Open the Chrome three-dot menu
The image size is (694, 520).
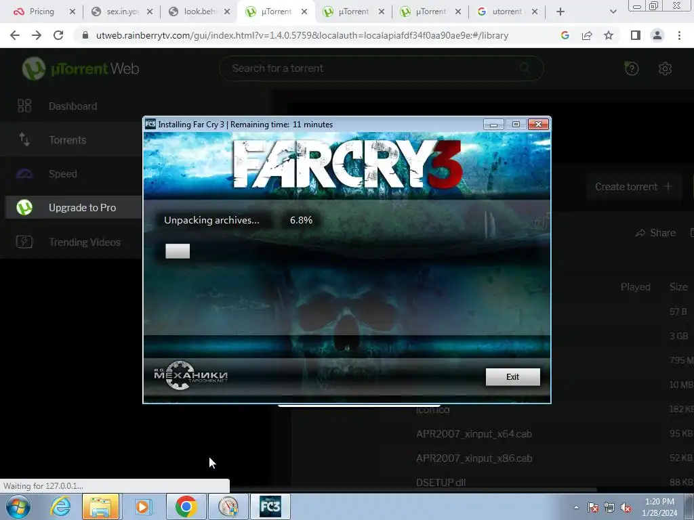679,35
